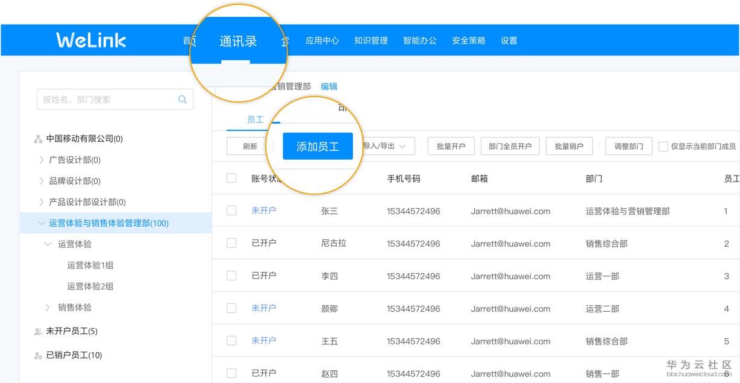The width and height of the screenshot is (740, 383).
Task: Open the 应用中心 menu
Action: [322, 40]
